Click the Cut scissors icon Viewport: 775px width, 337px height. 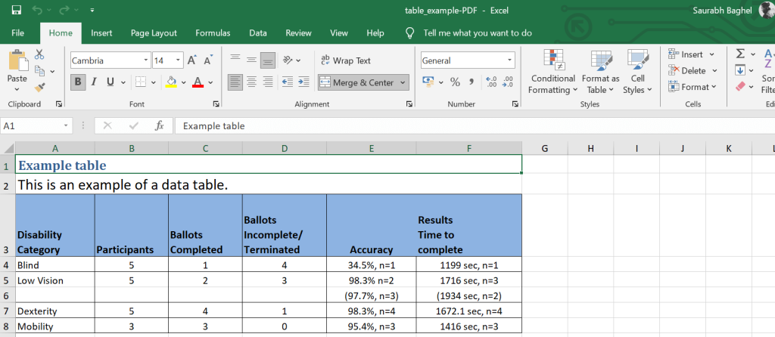pos(39,54)
